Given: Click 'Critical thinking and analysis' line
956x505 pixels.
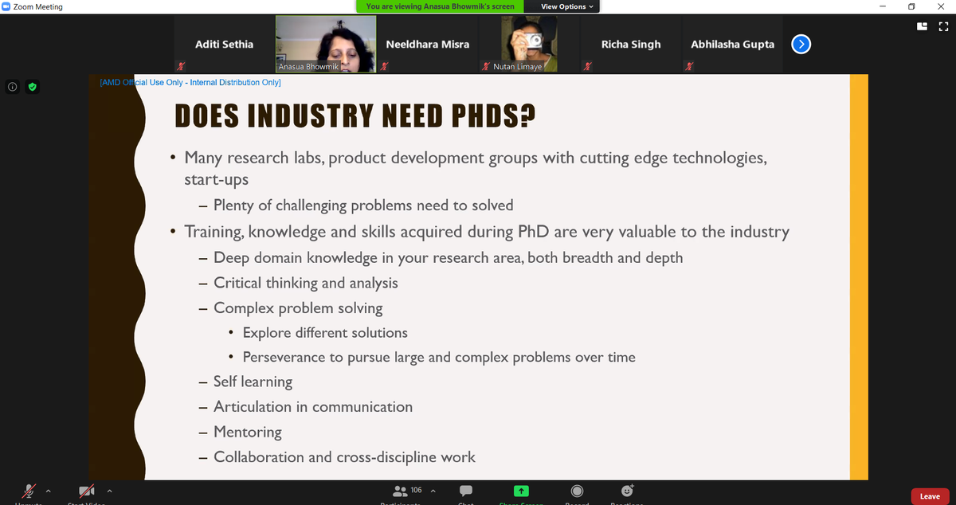Looking at the screenshot, I should [x=306, y=283].
